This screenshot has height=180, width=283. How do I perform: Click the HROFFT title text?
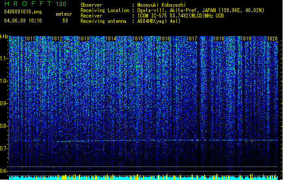[28, 4]
